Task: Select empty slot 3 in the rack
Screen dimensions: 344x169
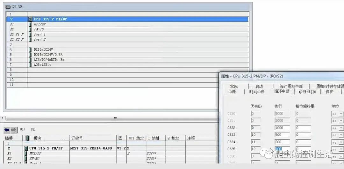Action: pyautogui.click(x=128, y=44)
